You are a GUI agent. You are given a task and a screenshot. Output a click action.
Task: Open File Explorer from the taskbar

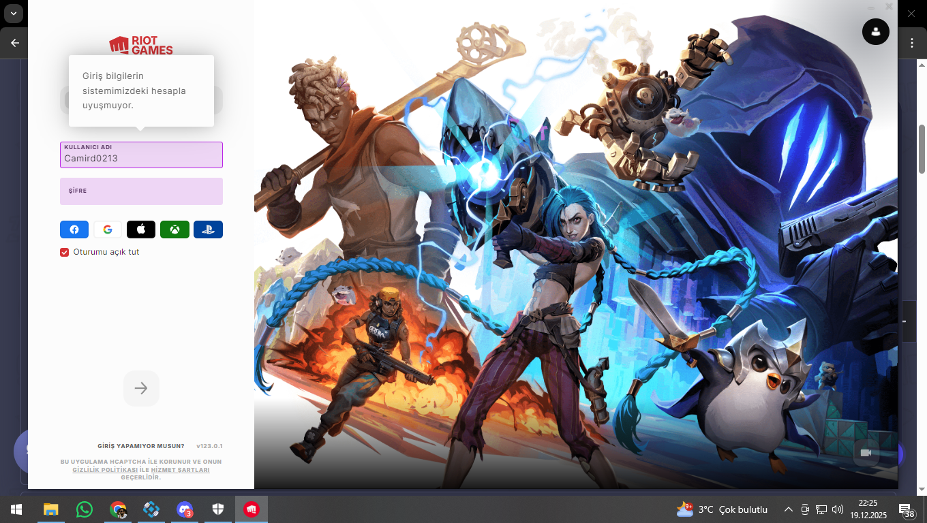51,509
